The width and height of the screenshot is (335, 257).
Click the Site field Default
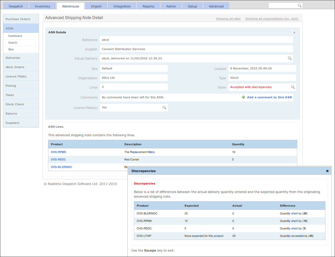134,68
